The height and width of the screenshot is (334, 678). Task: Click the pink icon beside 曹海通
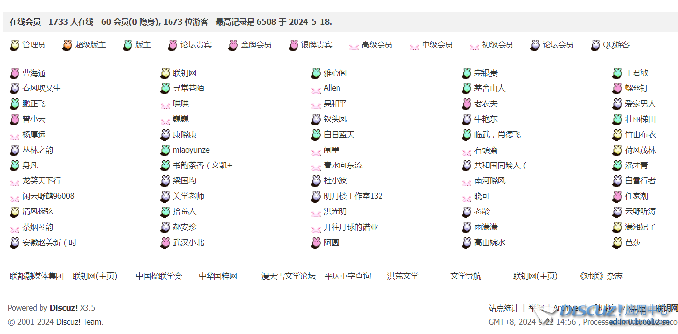(x=15, y=73)
